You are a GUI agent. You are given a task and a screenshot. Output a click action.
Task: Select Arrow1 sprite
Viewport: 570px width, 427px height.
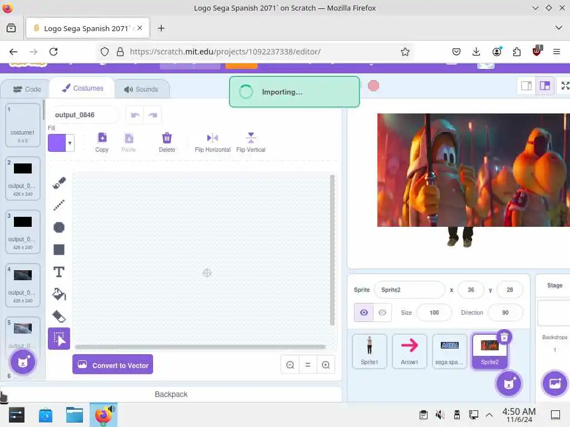coord(409,351)
